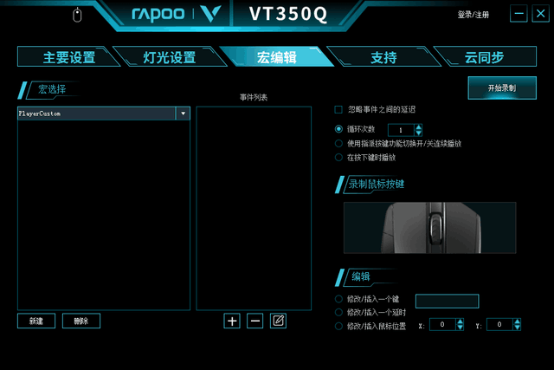Add a new event with plus icon
554x370 pixels.
pyautogui.click(x=232, y=321)
